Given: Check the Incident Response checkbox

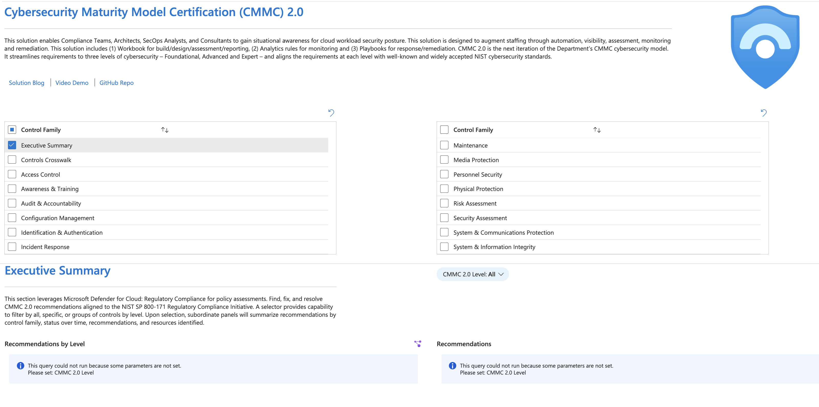Looking at the screenshot, I should (12, 247).
